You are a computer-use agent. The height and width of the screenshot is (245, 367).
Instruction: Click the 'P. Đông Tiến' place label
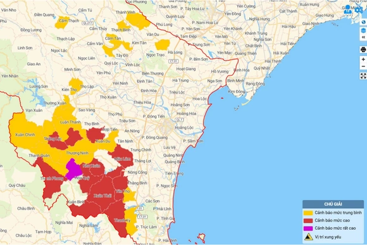[x=154, y=116]
